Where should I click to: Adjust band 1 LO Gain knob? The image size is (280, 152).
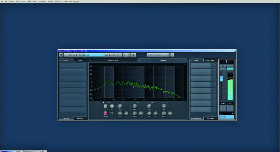click(x=120, y=106)
